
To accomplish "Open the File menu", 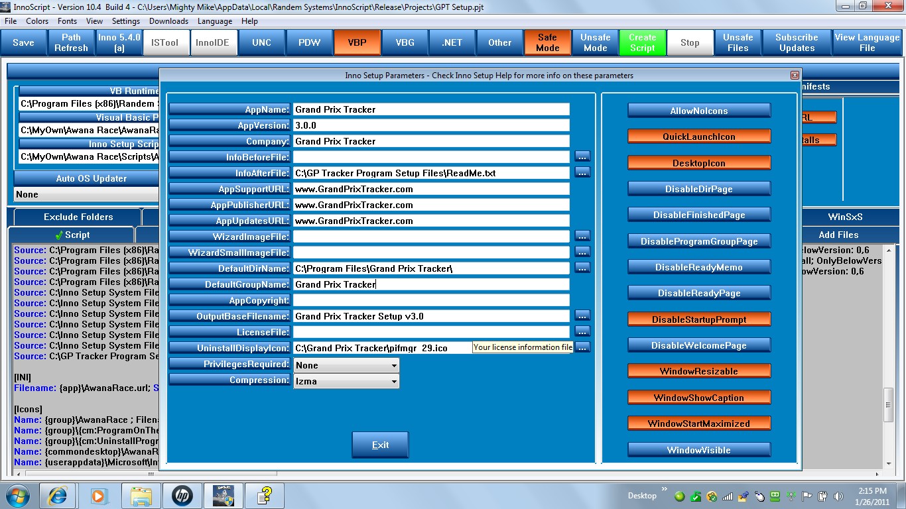I will pyautogui.click(x=11, y=21).
